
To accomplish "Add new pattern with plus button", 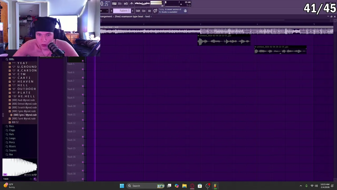I will [132, 11].
